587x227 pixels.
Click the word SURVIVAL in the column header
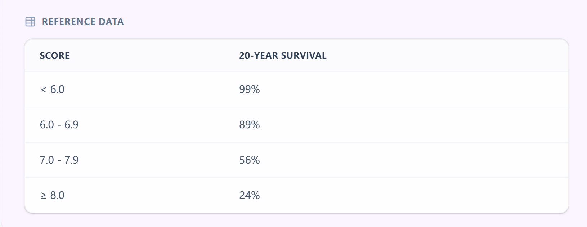(304, 55)
